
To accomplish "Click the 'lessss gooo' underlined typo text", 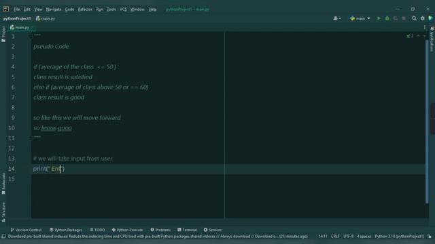I will (x=56, y=128).
